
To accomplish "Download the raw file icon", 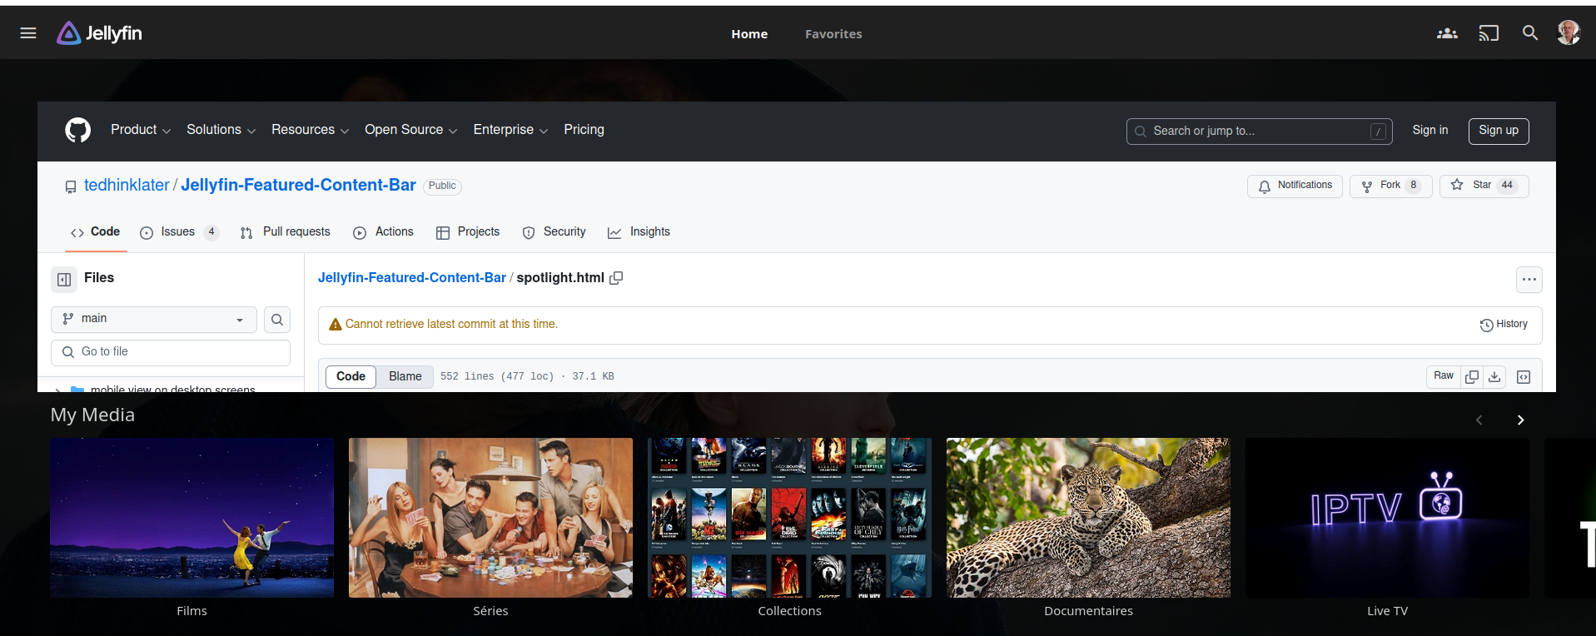I will pyautogui.click(x=1494, y=376).
